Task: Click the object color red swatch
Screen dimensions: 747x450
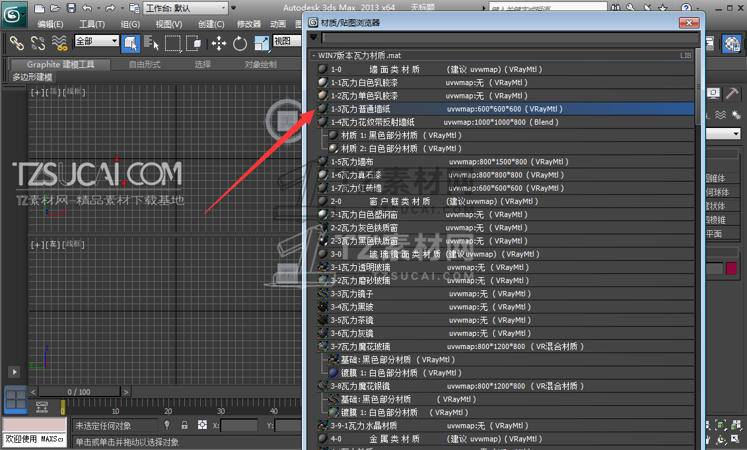Action: tap(731, 269)
